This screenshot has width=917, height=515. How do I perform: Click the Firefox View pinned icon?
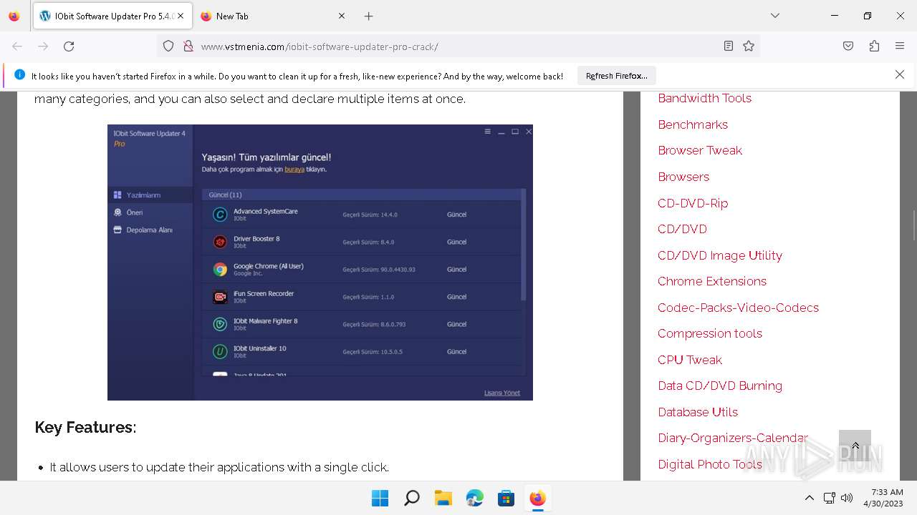point(14,16)
